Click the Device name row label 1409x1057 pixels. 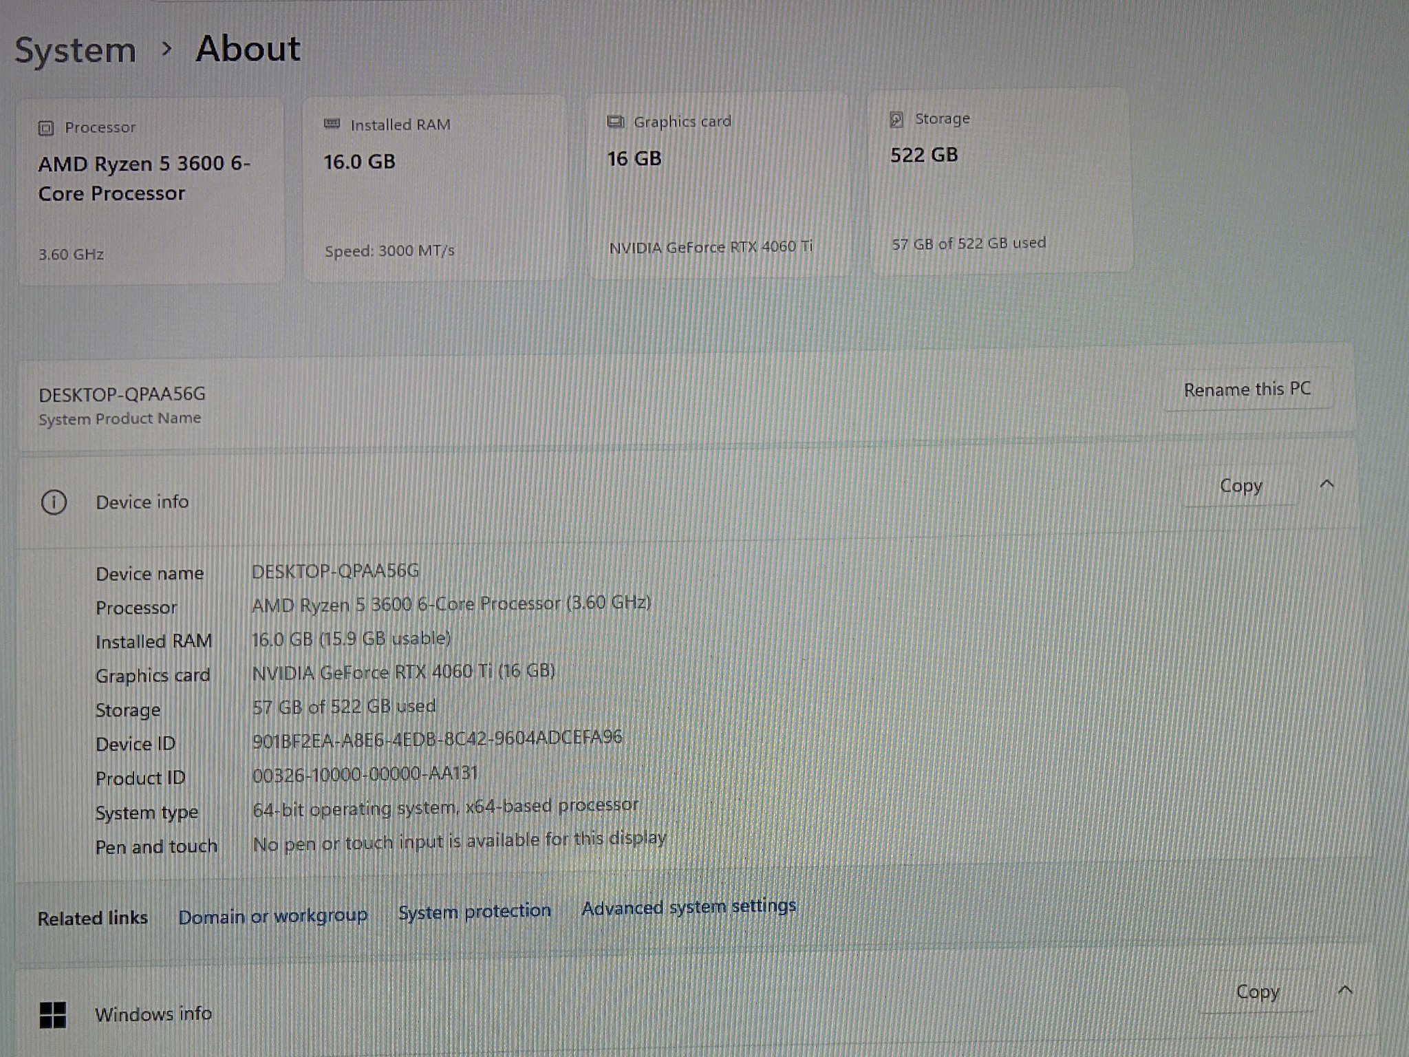point(149,574)
